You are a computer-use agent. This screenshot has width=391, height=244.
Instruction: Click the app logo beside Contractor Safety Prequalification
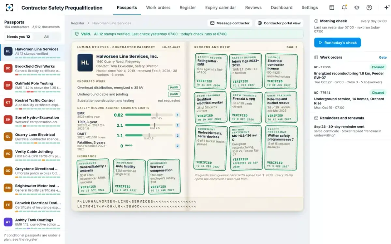point(10,7)
